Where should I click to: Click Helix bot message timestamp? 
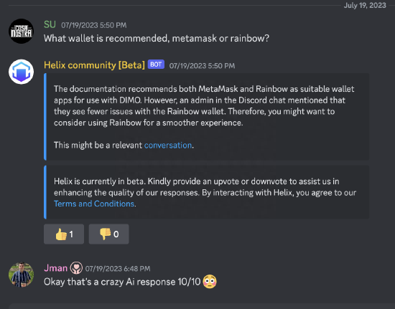pos(202,66)
